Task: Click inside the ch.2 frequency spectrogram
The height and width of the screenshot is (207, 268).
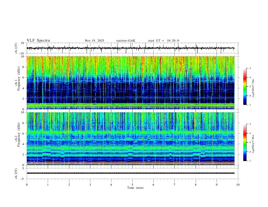Action: click(x=130, y=139)
